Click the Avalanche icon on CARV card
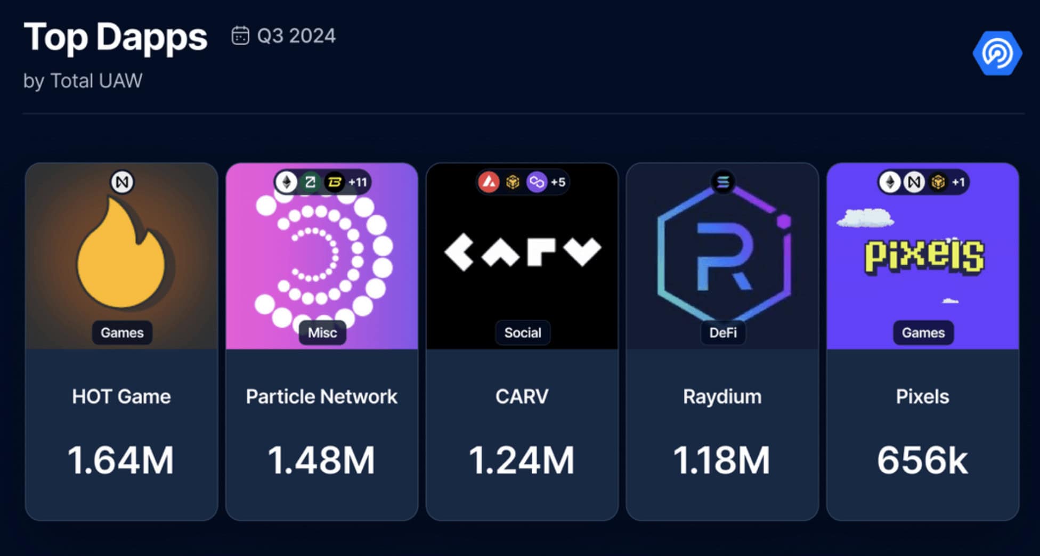 (x=489, y=182)
